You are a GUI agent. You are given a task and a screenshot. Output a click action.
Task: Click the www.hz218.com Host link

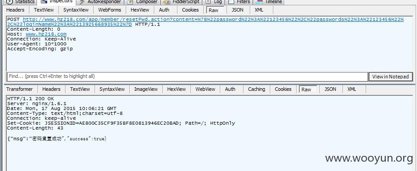click(x=46, y=34)
